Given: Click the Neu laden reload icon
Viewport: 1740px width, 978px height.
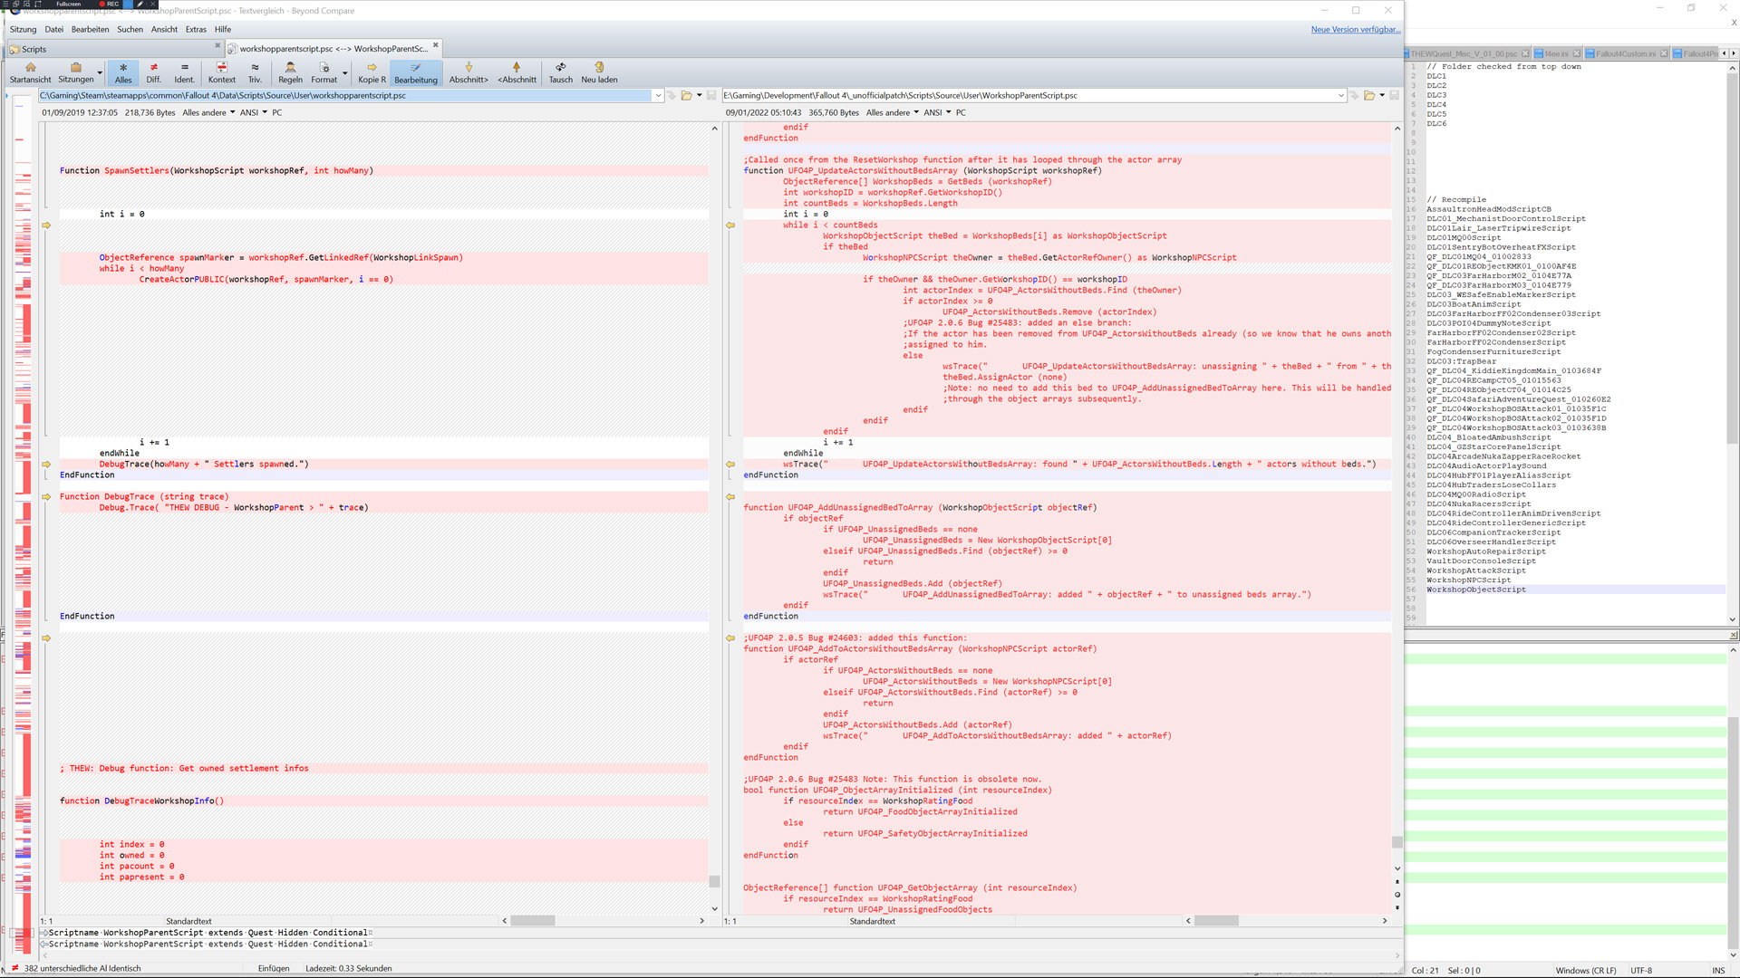Looking at the screenshot, I should 599,68.
